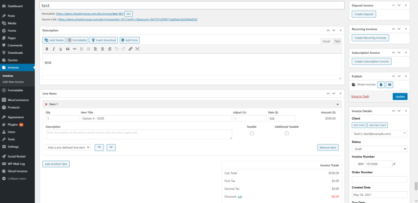Image resolution: width=418 pixels, height=203 pixels.
Task: Open the pre-defined line item dropdown
Action: coord(68,147)
